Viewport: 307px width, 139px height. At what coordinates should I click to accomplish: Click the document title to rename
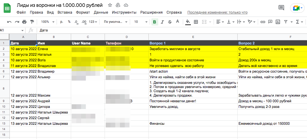click(x=60, y=5)
